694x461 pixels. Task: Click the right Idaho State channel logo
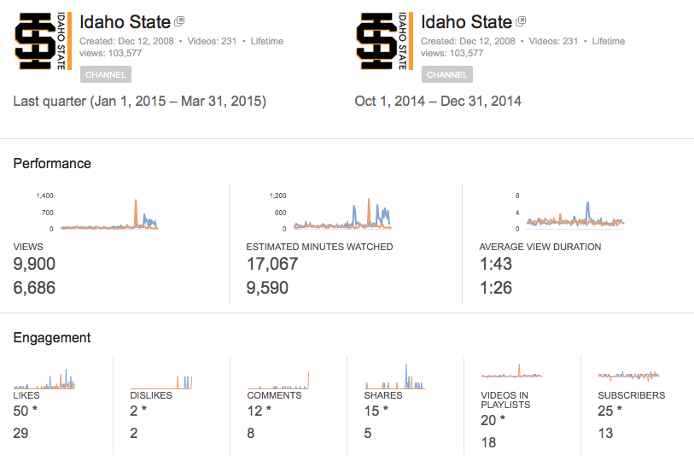pos(384,41)
